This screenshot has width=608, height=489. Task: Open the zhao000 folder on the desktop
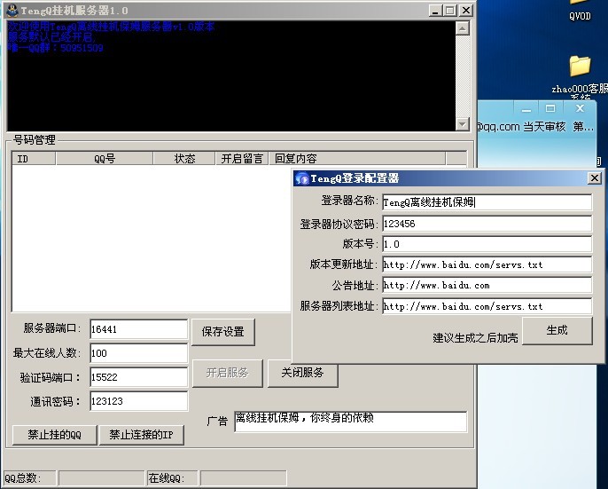[x=580, y=67]
